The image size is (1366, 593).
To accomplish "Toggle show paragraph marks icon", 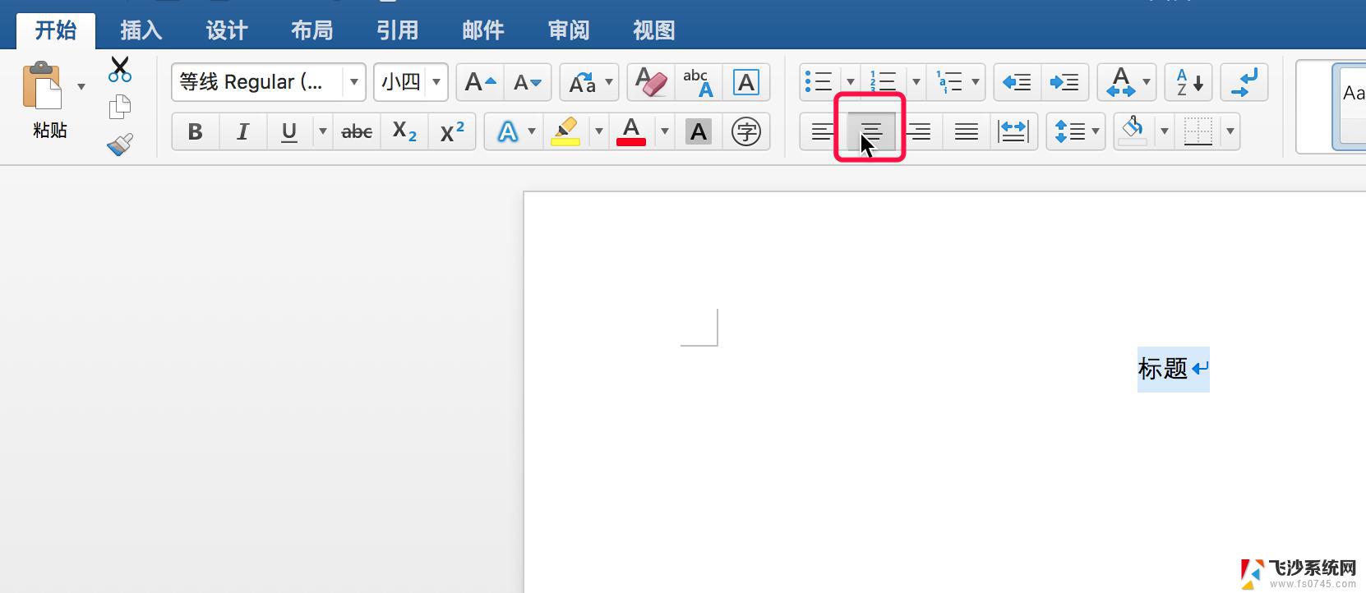I will coord(1244,82).
